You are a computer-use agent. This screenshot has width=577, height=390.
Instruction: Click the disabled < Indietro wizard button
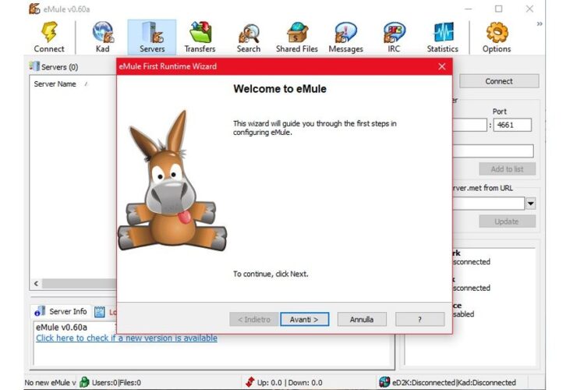pyautogui.click(x=254, y=319)
